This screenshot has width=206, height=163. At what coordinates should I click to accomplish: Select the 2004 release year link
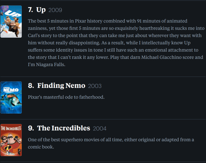[x=100, y=129]
